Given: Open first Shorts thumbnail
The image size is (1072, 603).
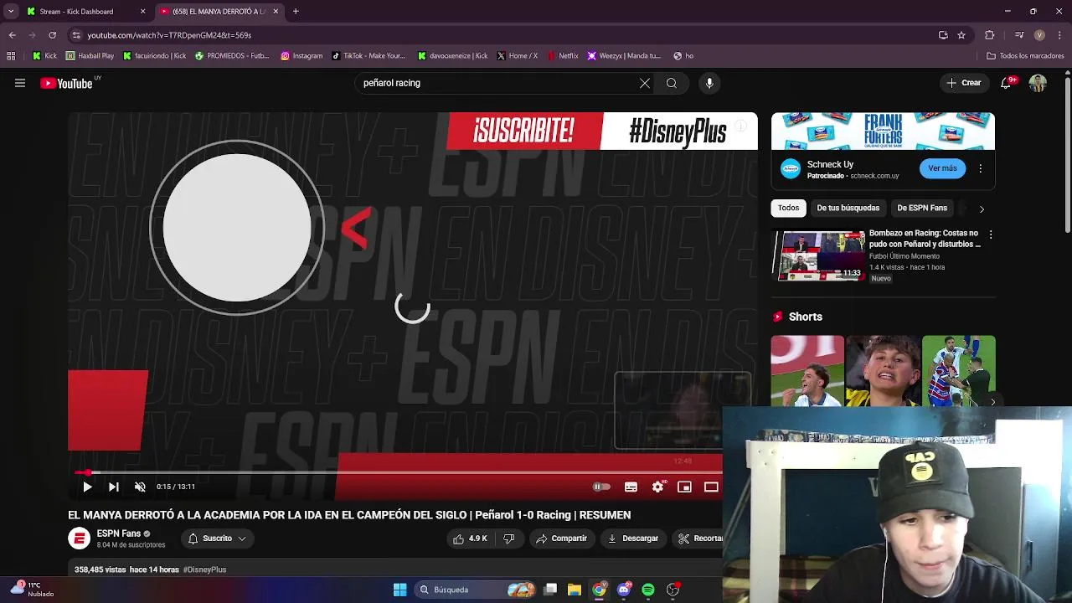Looking at the screenshot, I should [x=807, y=370].
